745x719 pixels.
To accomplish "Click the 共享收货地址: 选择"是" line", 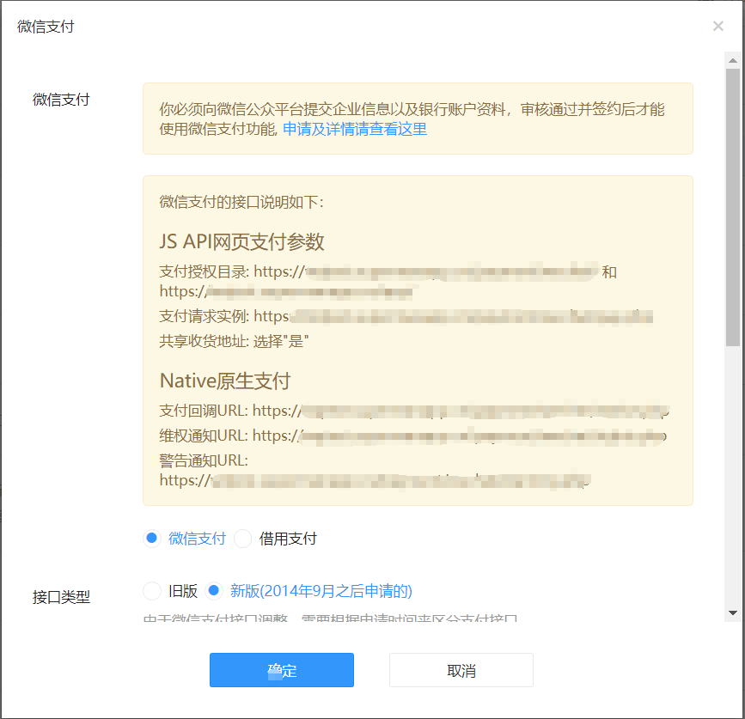I will pos(235,341).
